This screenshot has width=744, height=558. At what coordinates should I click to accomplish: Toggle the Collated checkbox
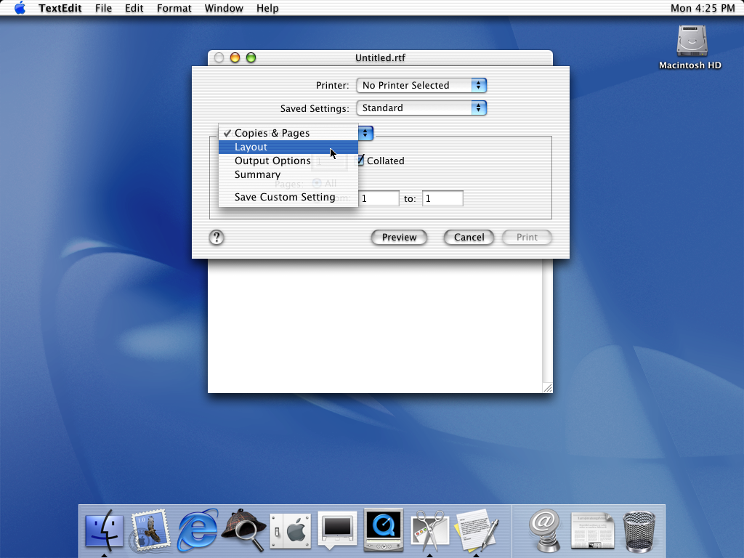click(360, 161)
